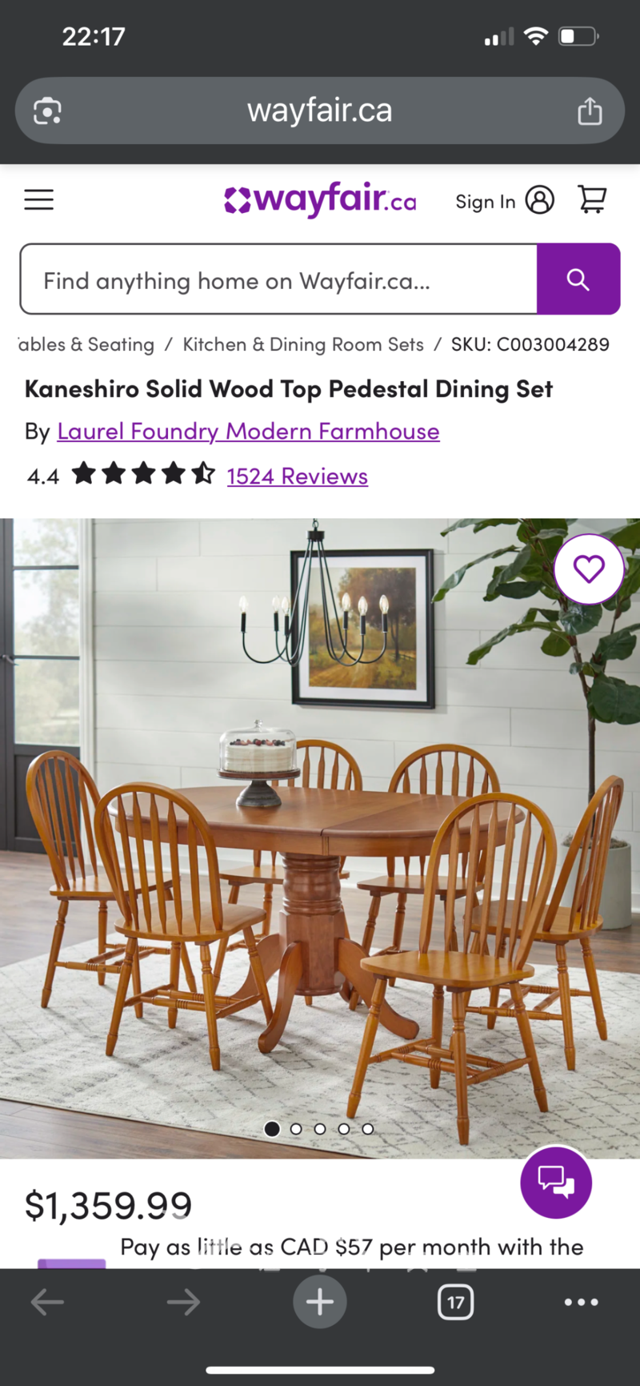Image resolution: width=640 pixels, height=1386 pixels.
Task: Go to Kitchen & Dining Room Sets breadcrumb
Action: pos(303,344)
